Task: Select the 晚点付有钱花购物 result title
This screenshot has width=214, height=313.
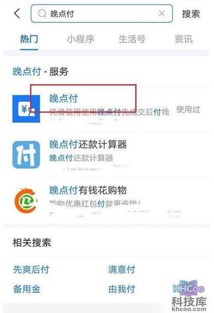Action: 88,190
